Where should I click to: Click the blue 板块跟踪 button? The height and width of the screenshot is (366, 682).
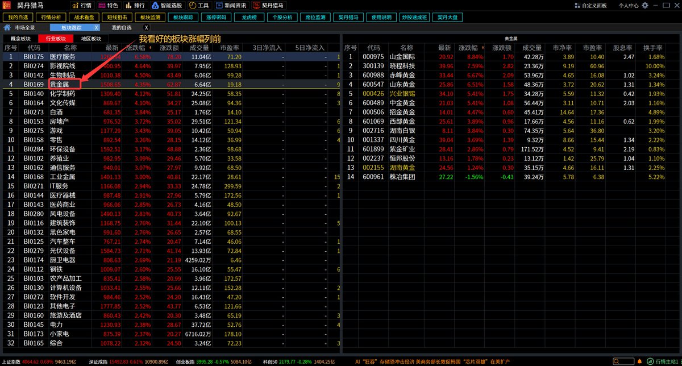(183, 17)
